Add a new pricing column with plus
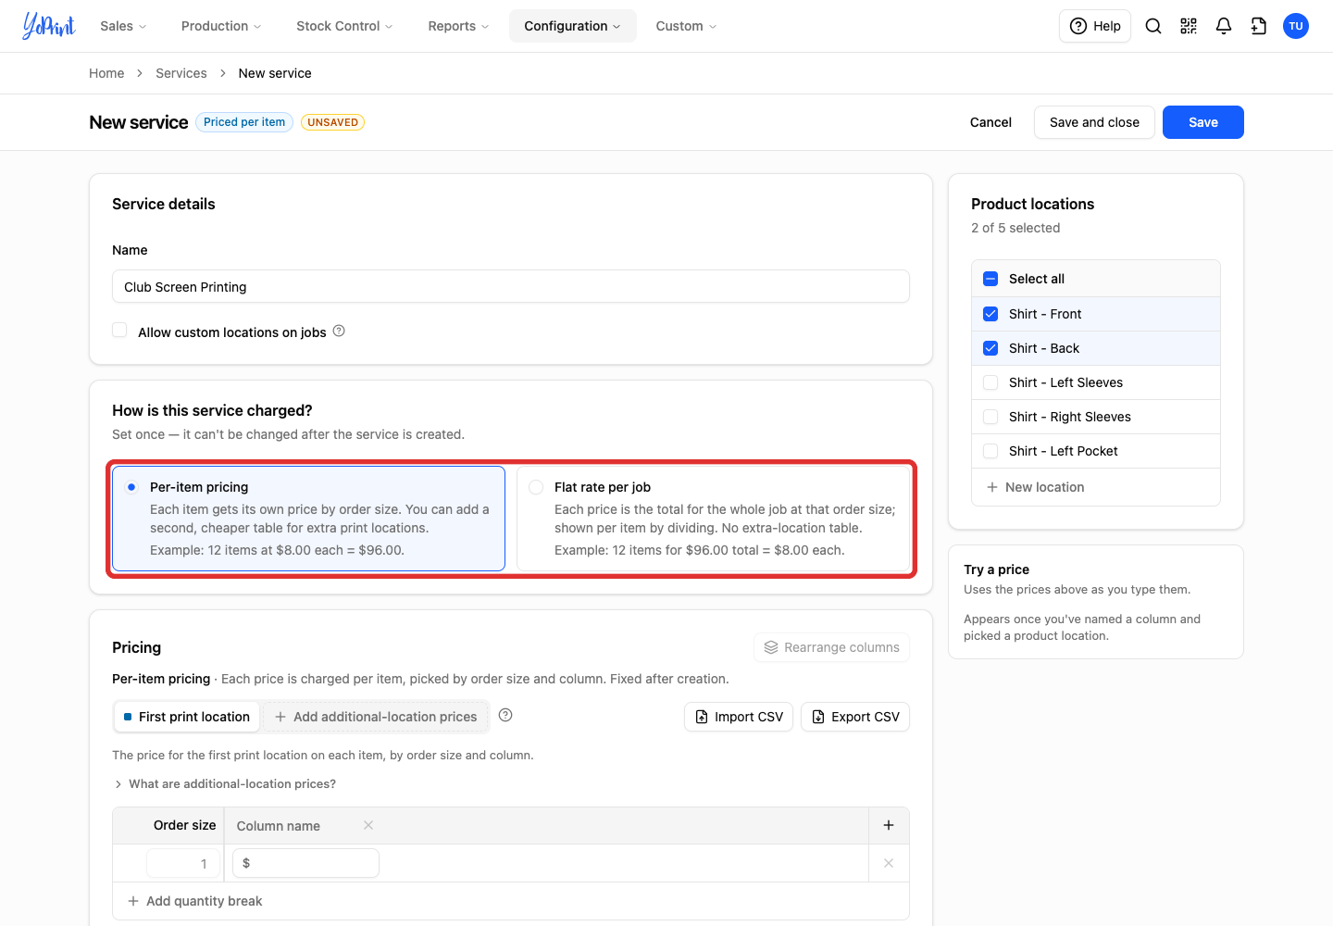 [x=889, y=825]
